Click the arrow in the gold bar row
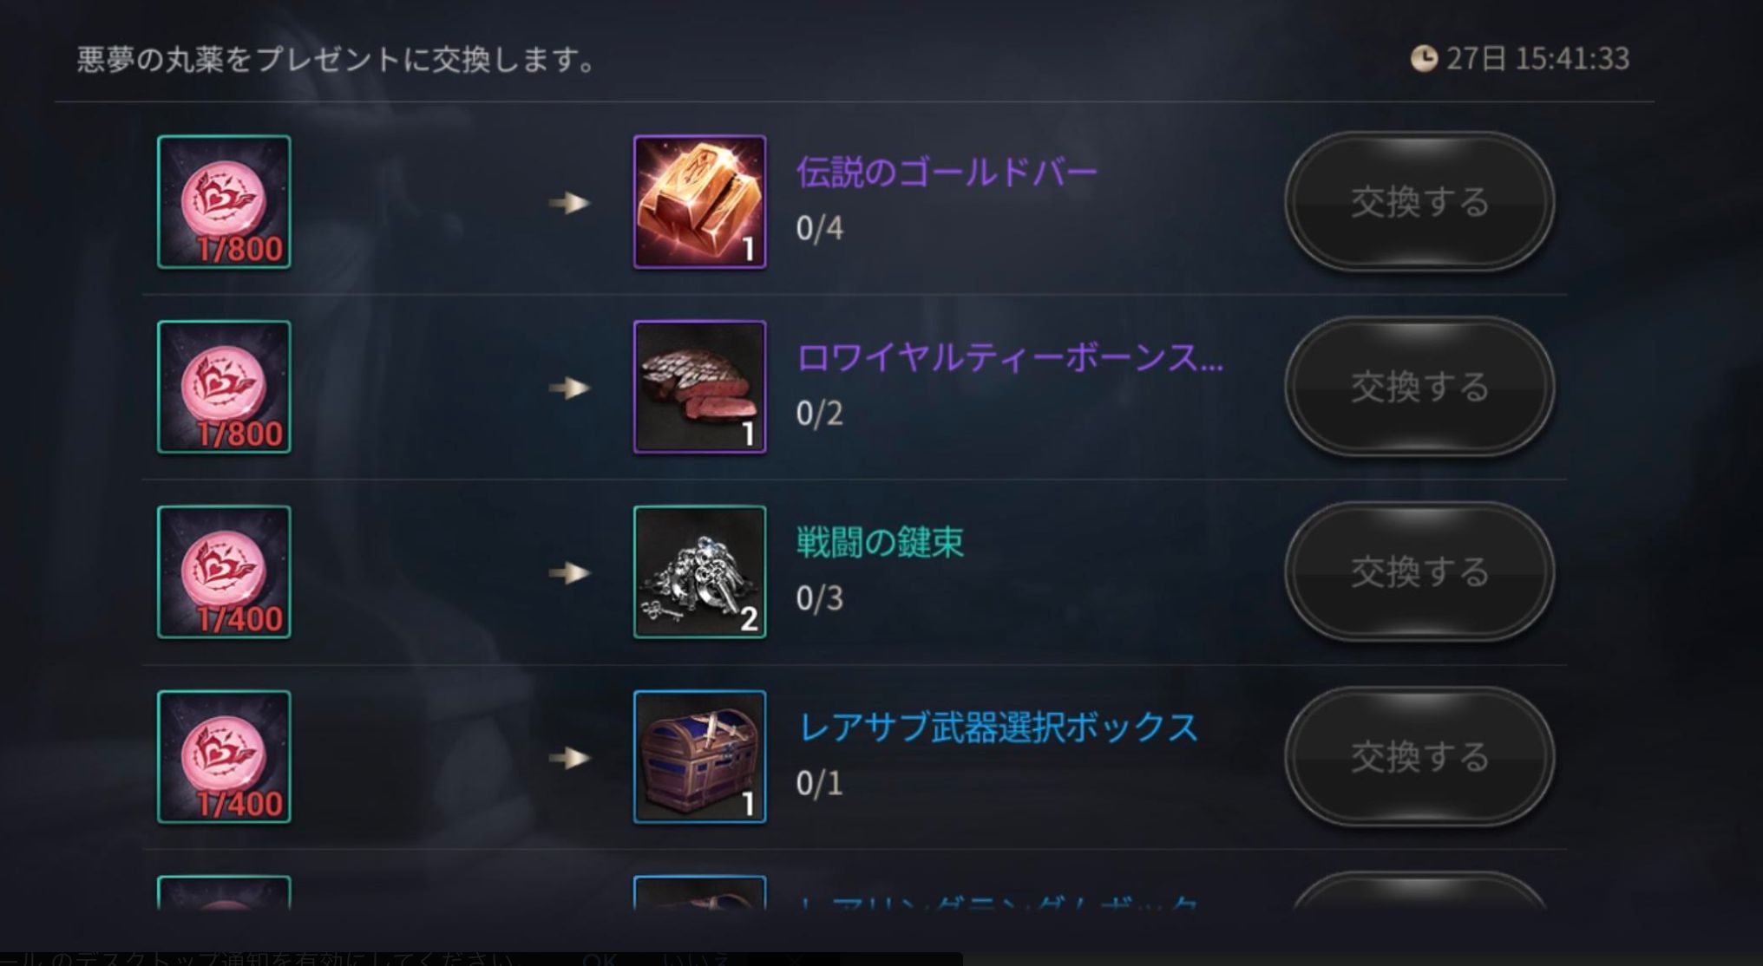 (569, 203)
